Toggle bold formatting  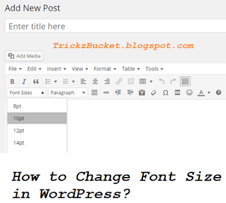[x=12, y=82]
